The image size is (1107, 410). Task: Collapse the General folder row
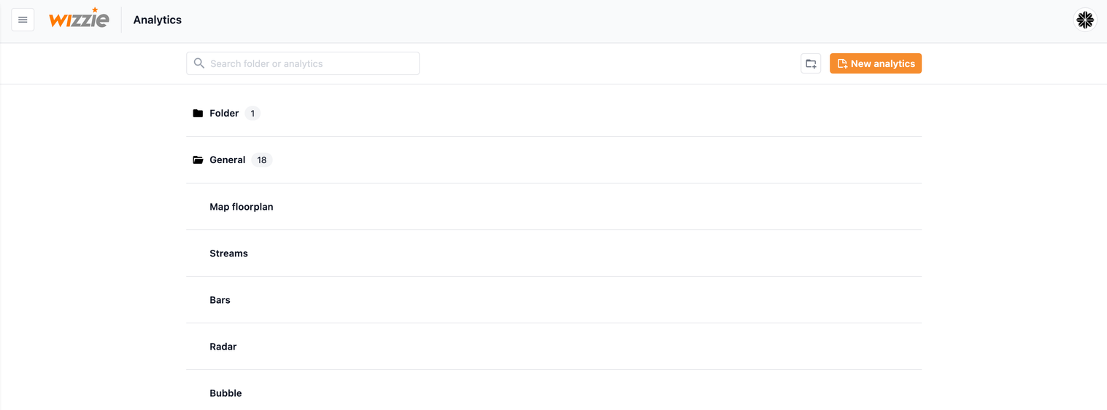(227, 160)
